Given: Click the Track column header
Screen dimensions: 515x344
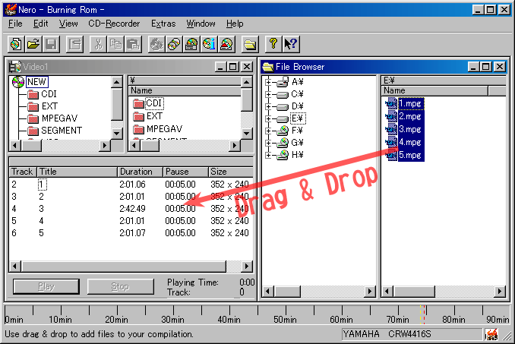Looking at the screenshot, I should click(22, 172).
